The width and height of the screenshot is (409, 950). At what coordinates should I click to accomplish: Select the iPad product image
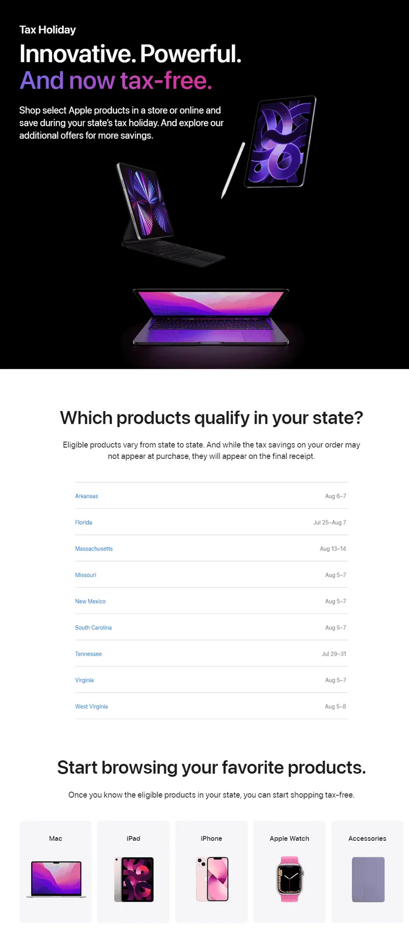(x=133, y=880)
